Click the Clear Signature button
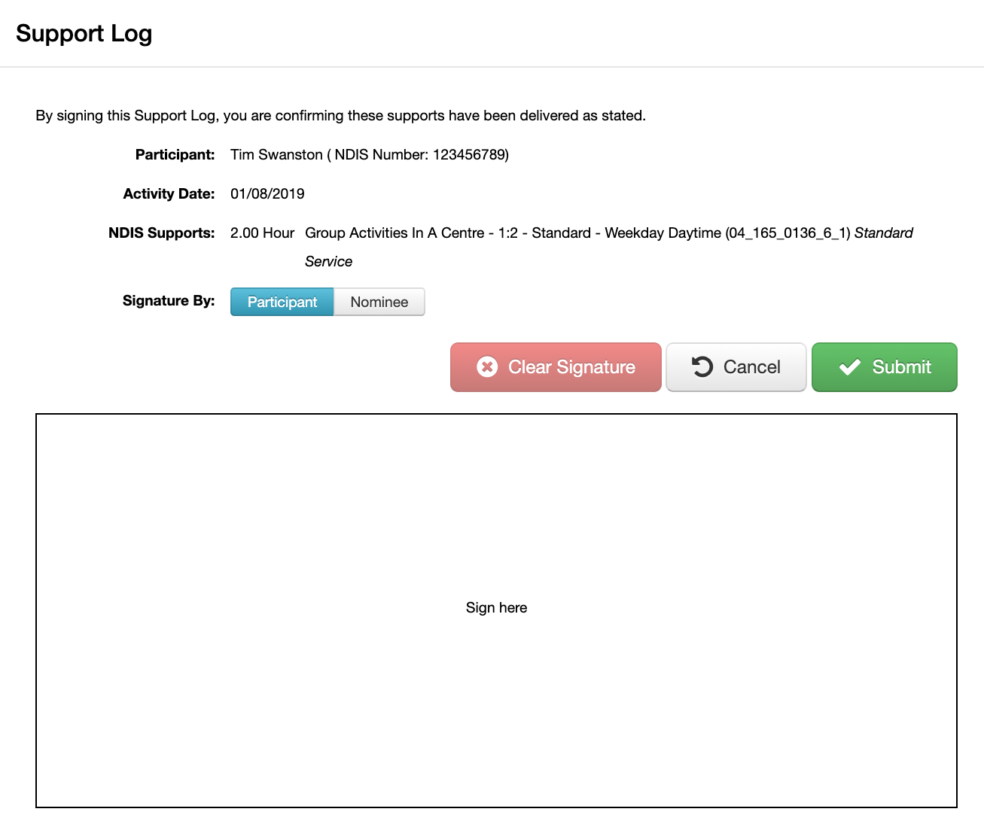This screenshot has height=824, width=984. click(x=556, y=367)
